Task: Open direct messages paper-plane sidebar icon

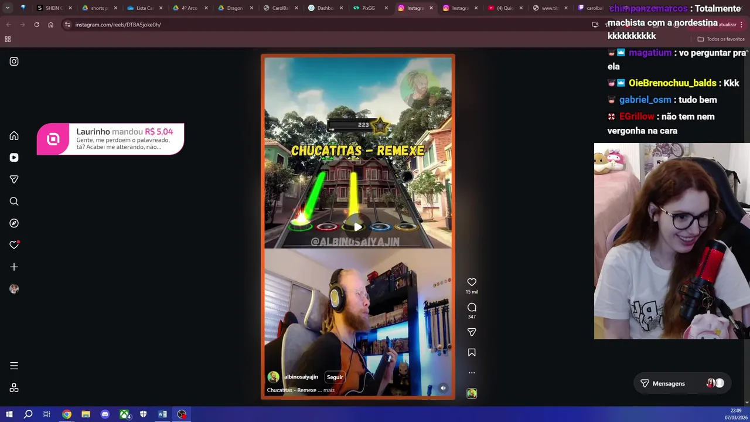Action: [x=14, y=179]
